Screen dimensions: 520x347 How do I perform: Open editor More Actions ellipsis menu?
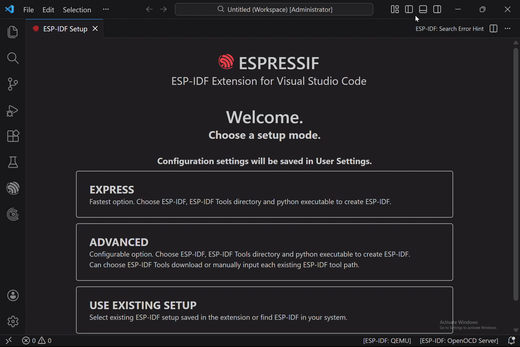(507, 29)
